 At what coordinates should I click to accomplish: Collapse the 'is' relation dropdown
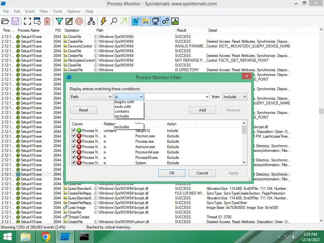coord(129,97)
